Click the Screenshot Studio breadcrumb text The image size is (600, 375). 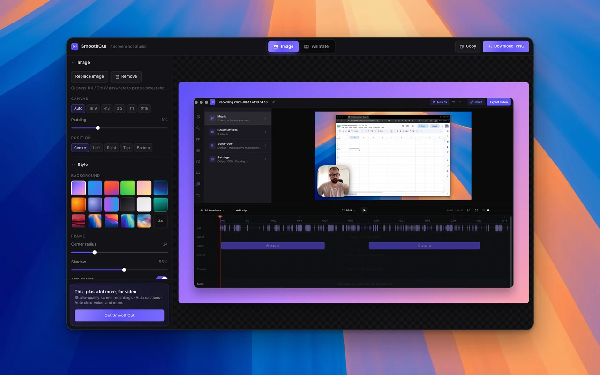tap(129, 46)
